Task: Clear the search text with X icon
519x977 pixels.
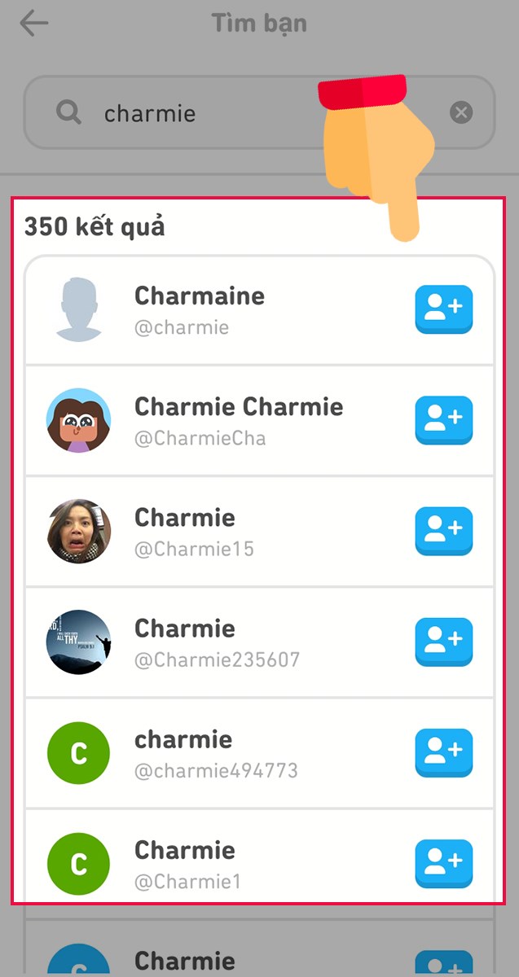Action: [461, 112]
